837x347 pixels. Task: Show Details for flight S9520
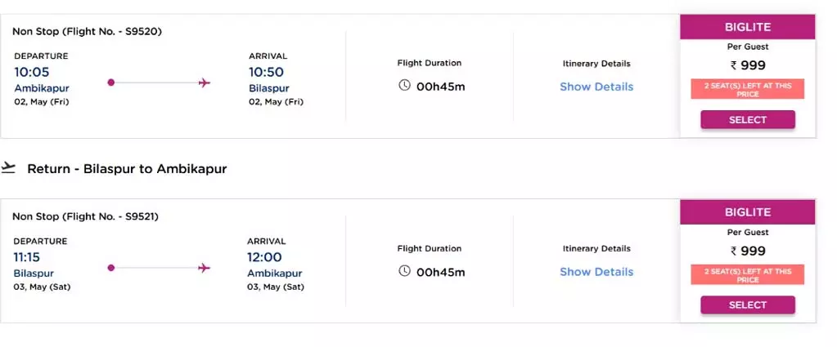(596, 87)
